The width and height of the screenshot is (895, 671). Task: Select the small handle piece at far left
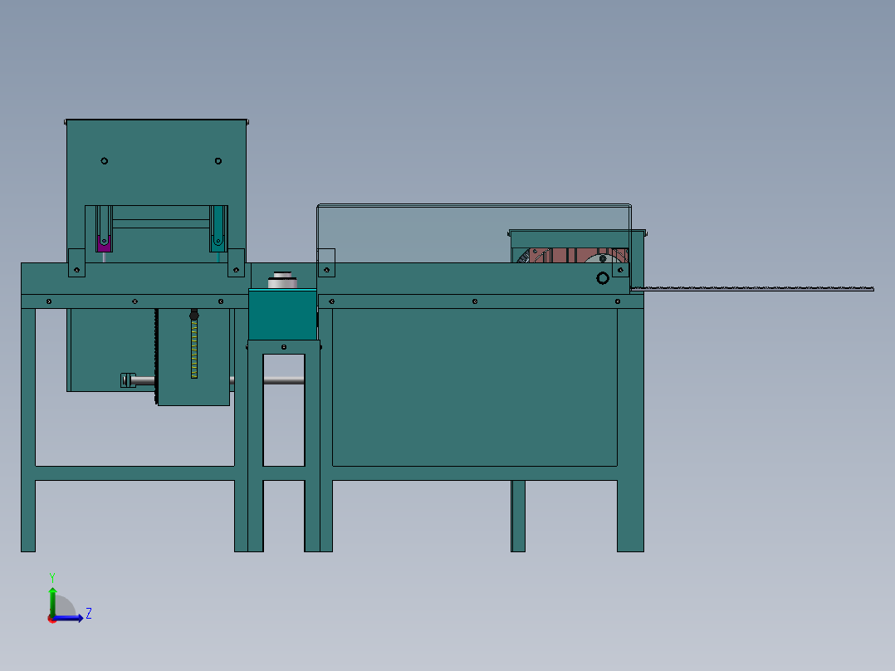(127, 379)
